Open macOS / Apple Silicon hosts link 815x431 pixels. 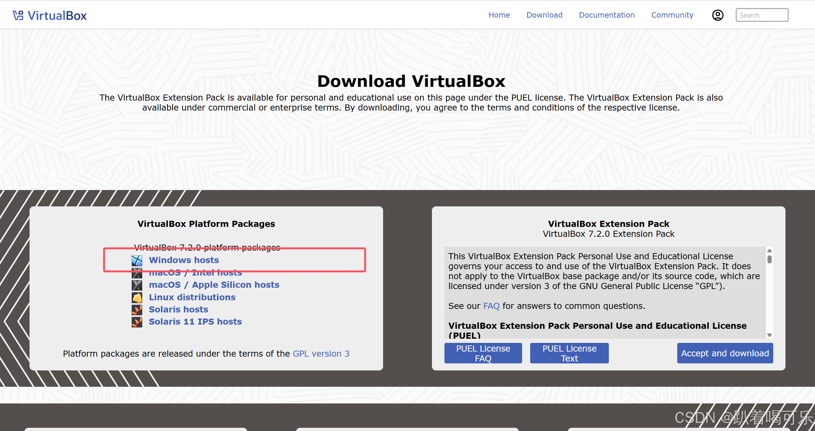coord(214,285)
